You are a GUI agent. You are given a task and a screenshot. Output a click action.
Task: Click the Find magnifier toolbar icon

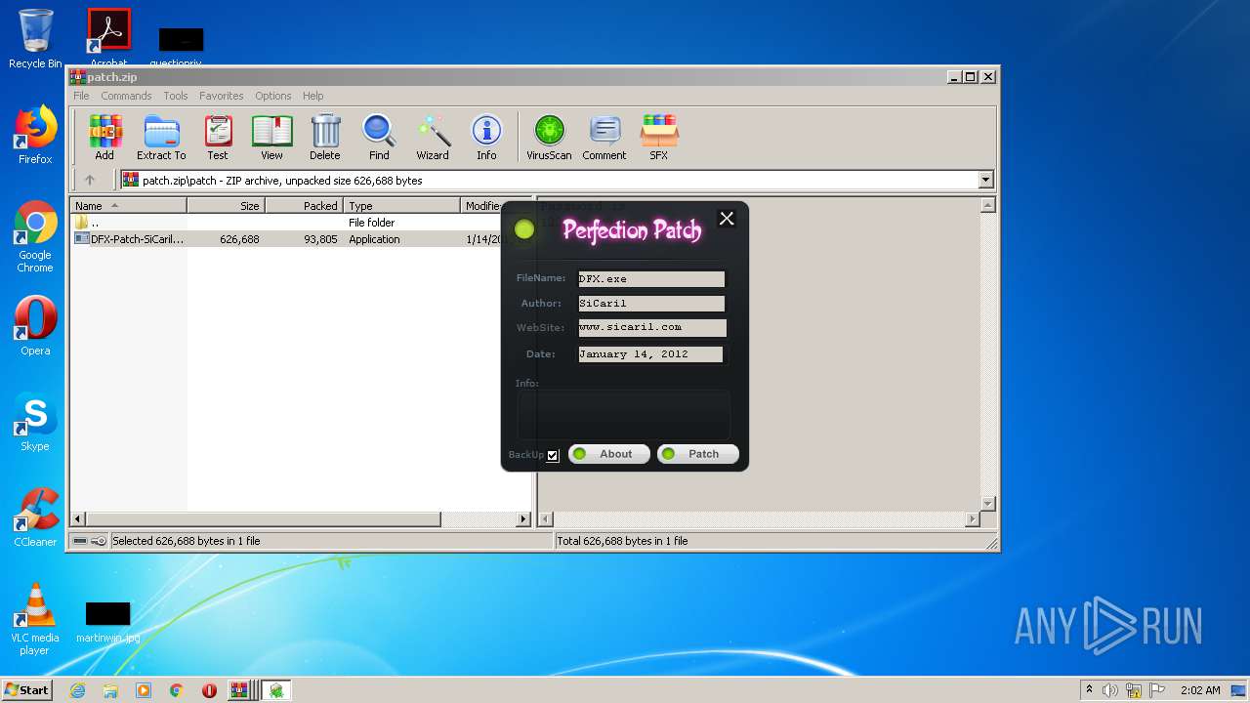379,137
